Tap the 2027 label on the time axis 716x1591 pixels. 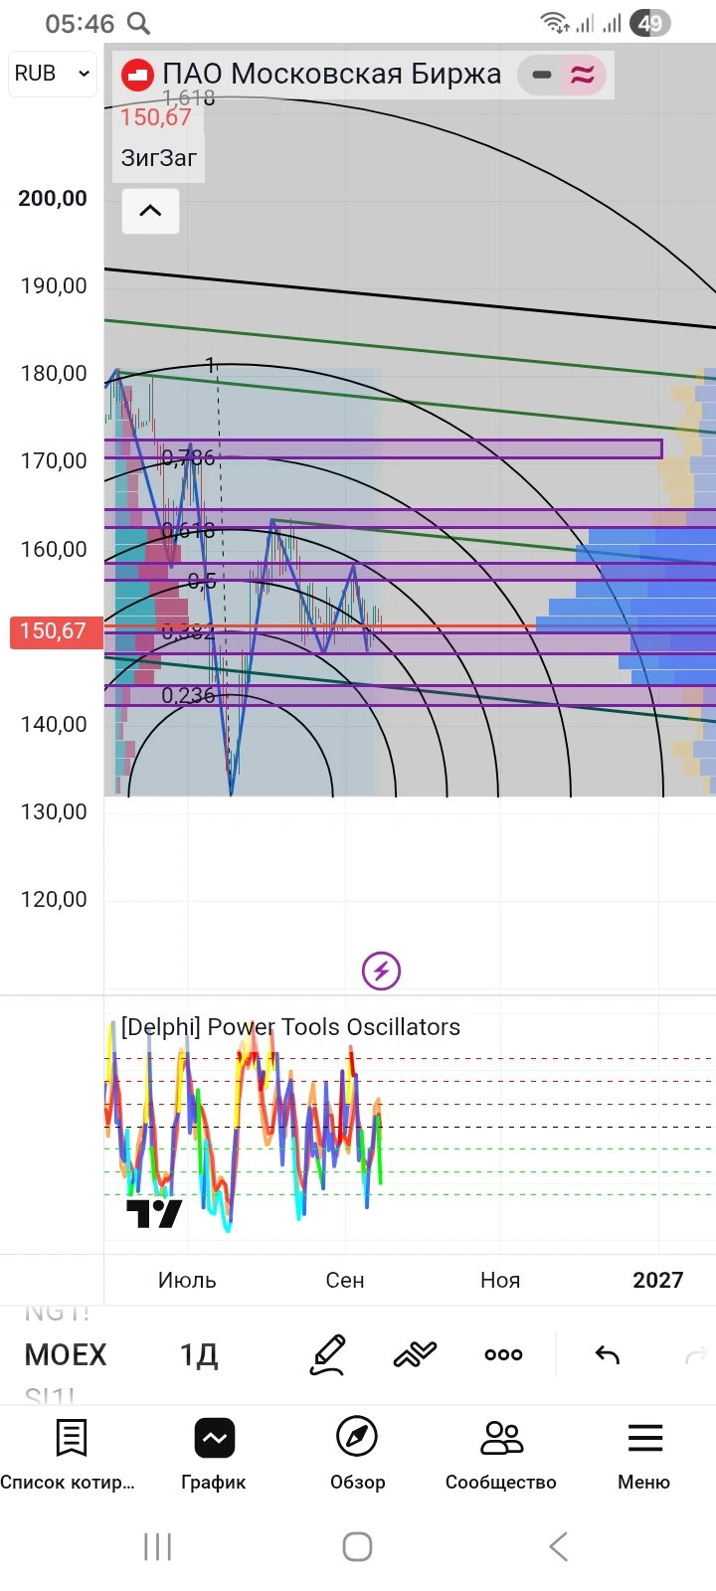pyautogui.click(x=658, y=1280)
